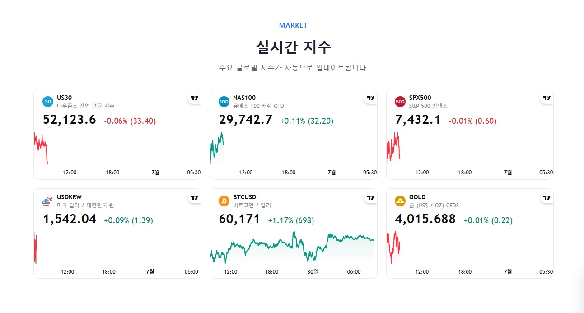Click the US30 round logo icon
584x313 pixels.
(48, 102)
